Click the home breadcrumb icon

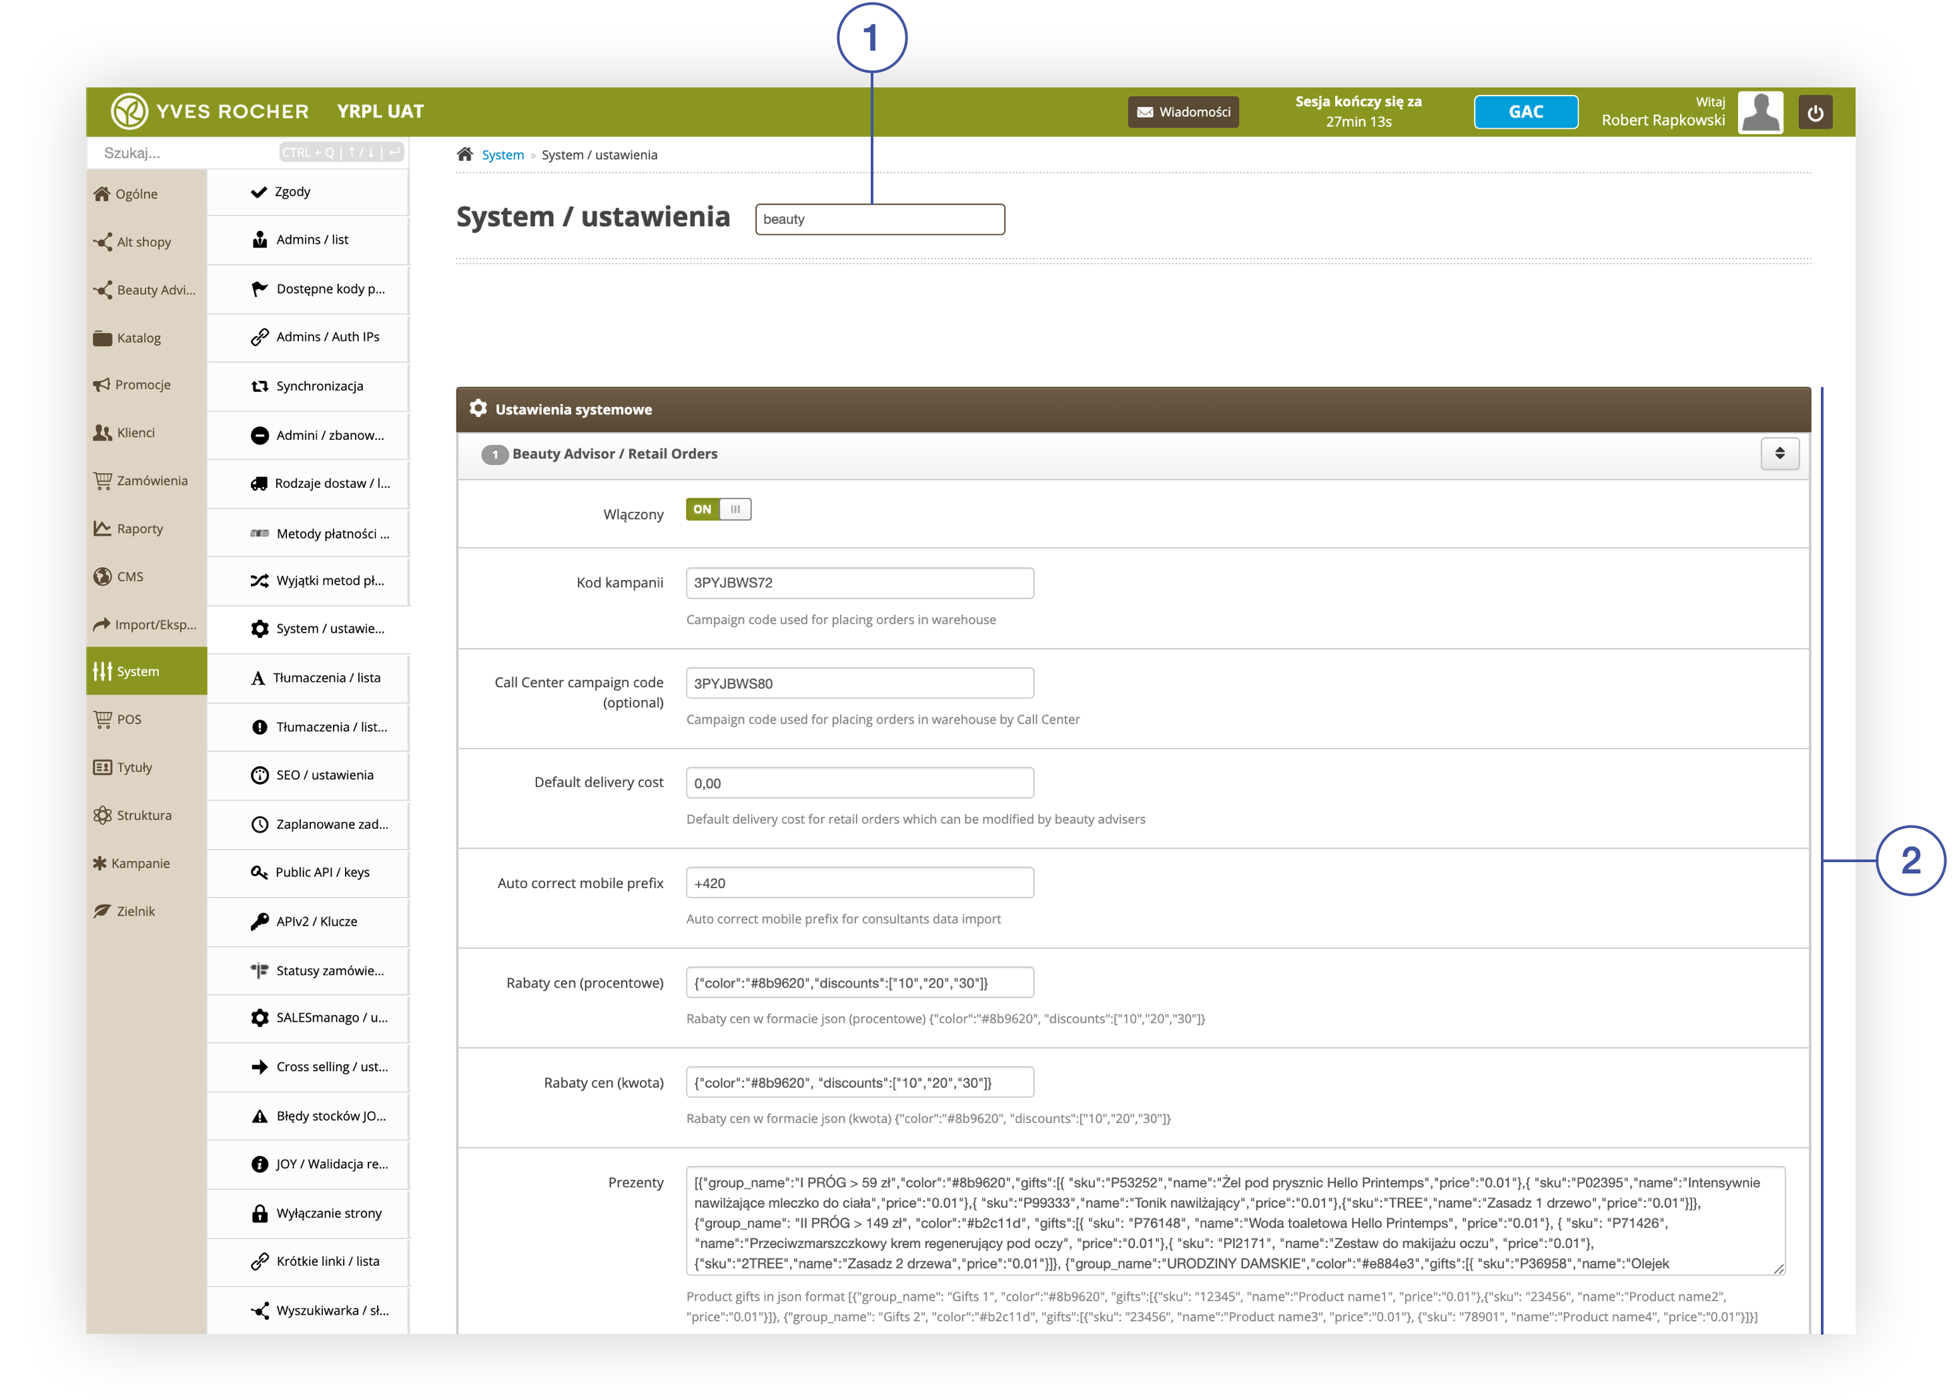[465, 154]
